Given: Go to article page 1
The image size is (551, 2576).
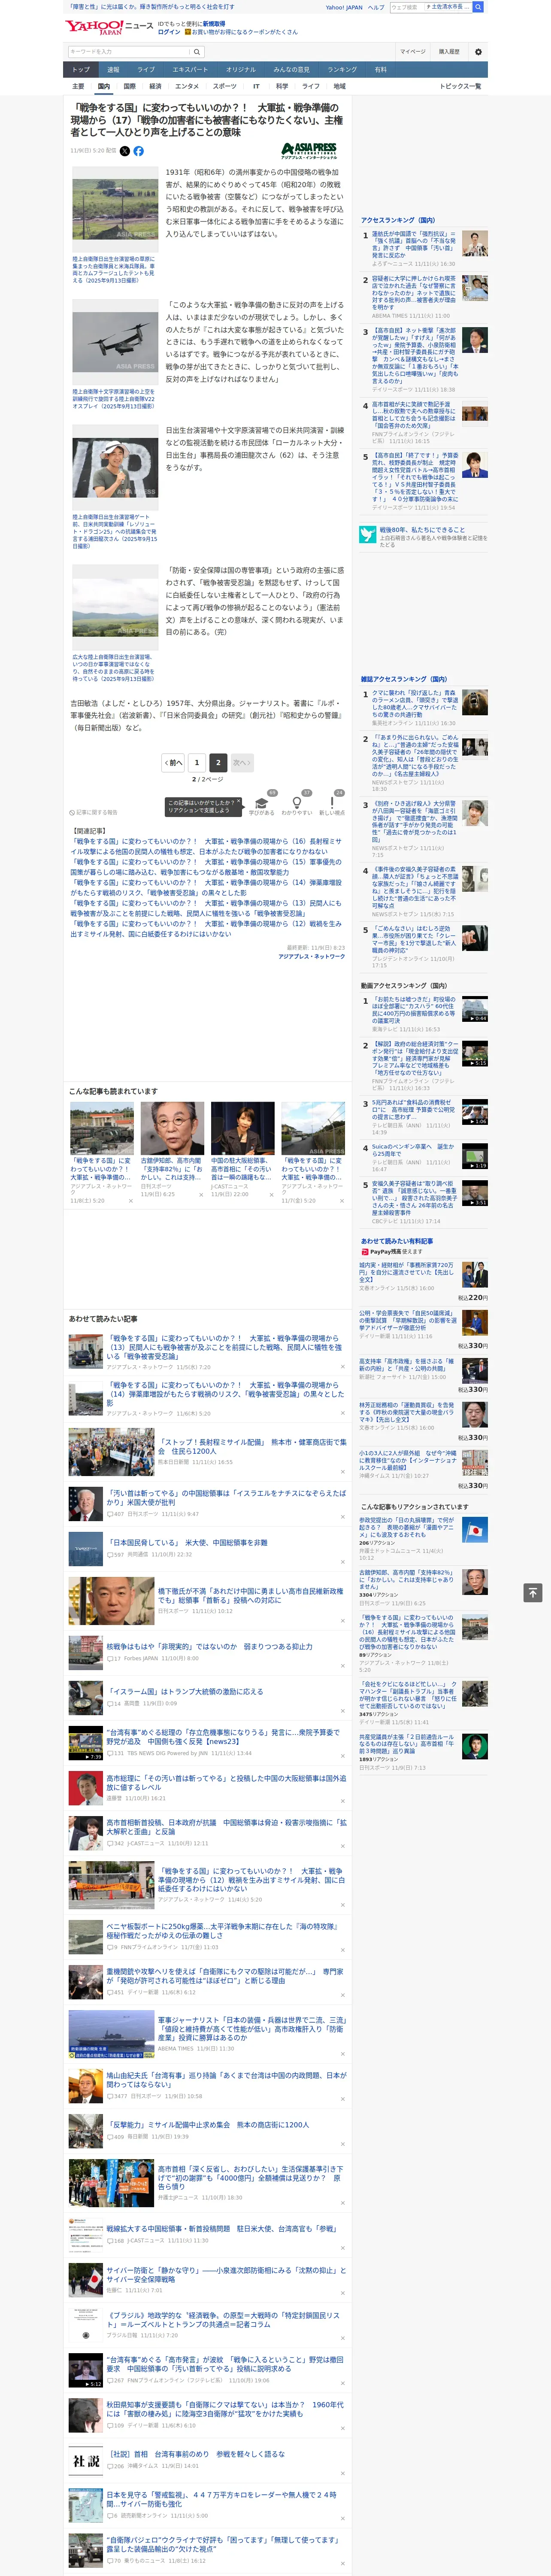Looking at the screenshot, I should [197, 762].
